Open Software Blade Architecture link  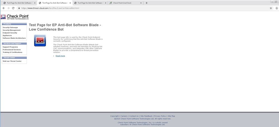[14, 38]
